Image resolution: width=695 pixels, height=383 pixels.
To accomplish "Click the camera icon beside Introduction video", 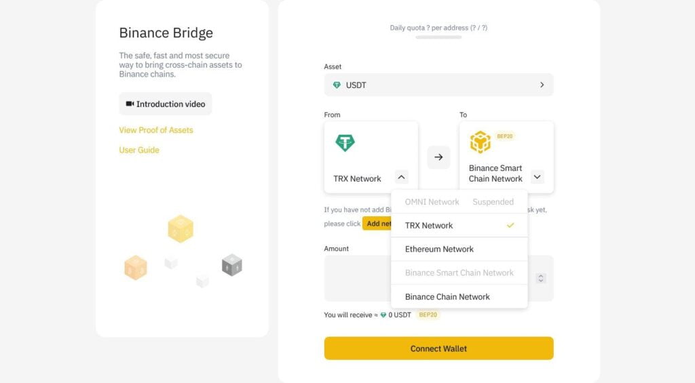I will (130, 104).
